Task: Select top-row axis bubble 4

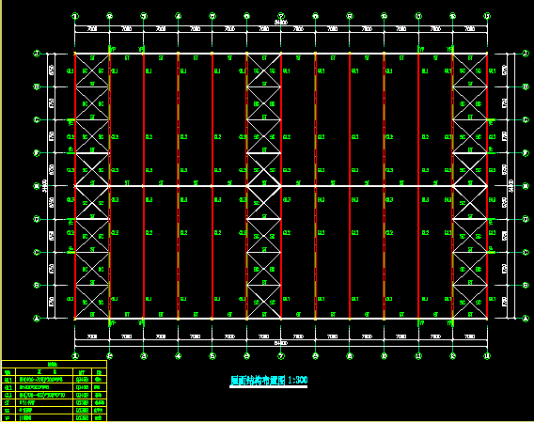Action: coord(178,16)
